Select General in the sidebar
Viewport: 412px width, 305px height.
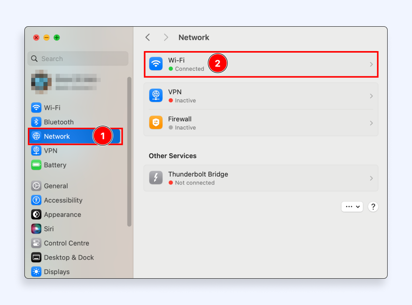[x=56, y=186]
